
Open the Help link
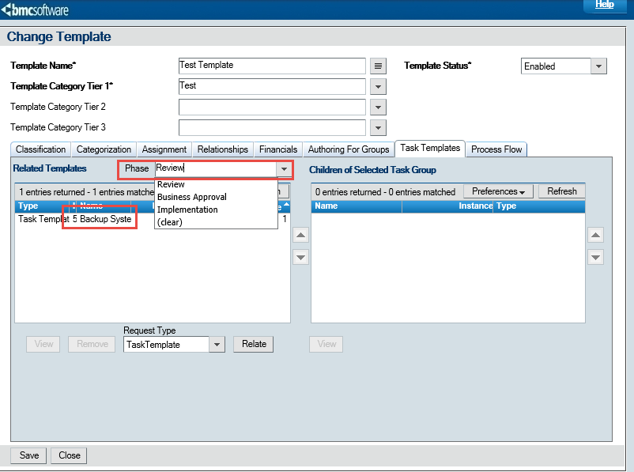tap(604, 5)
